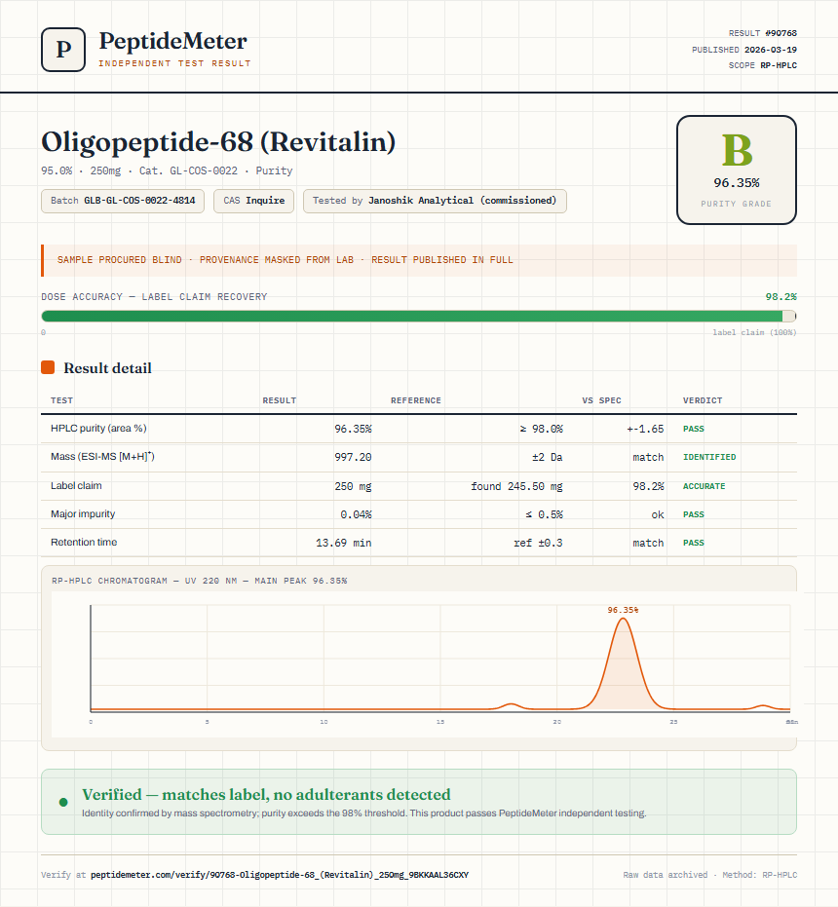Click the SCOPE RP-HPLC header text

click(x=763, y=65)
